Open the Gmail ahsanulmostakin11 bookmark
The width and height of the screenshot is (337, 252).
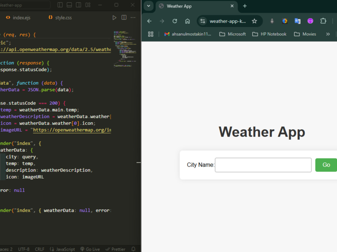[188, 34]
